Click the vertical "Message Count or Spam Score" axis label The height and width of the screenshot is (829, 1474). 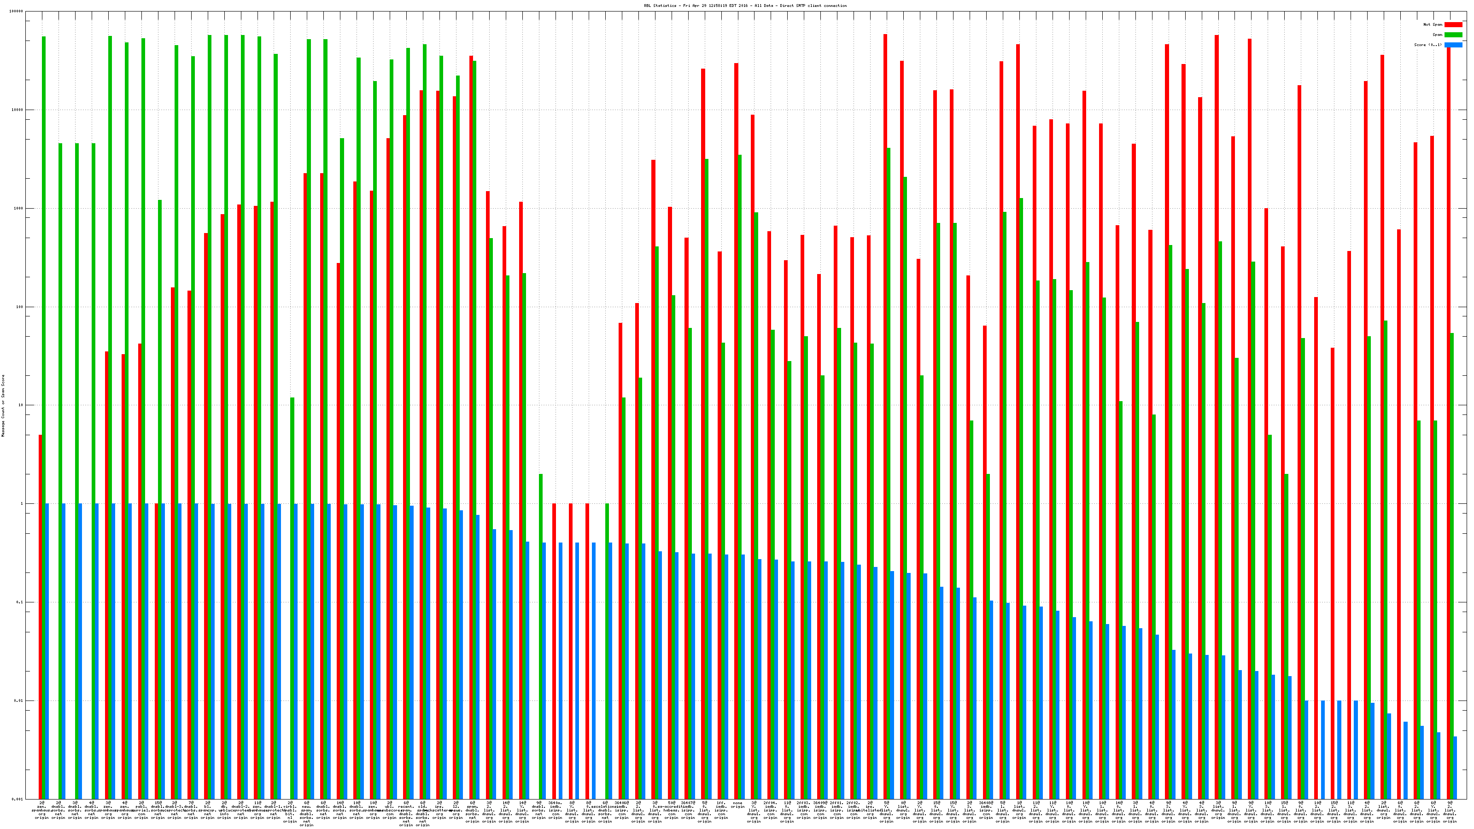pyautogui.click(x=3, y=406)
